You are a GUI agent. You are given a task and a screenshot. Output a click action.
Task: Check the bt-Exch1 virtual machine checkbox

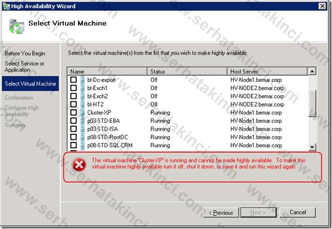tap(74, 88)
